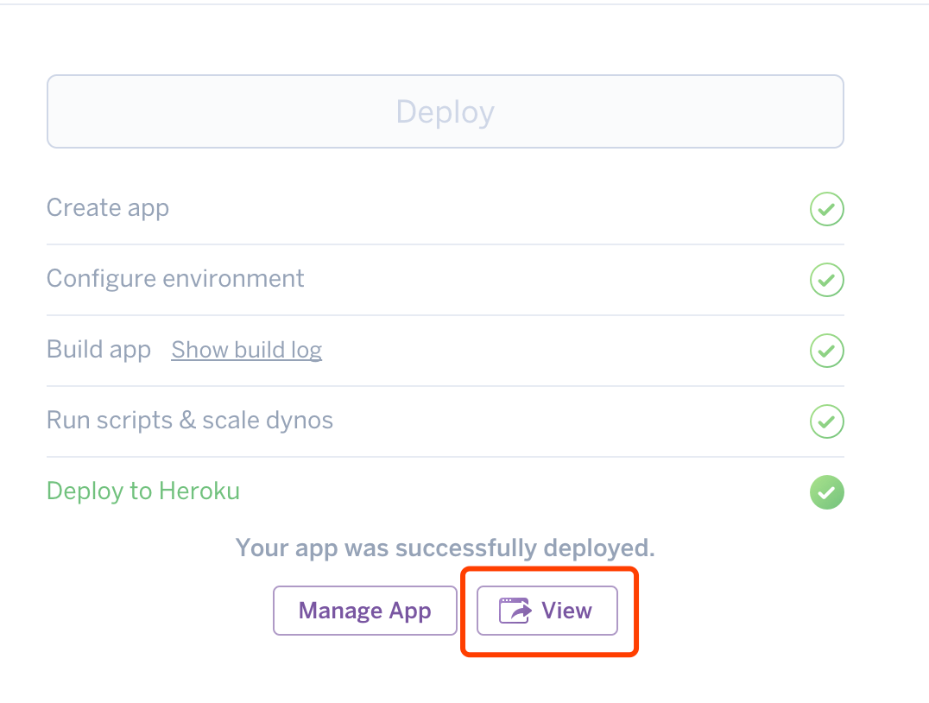Open the Manage App button
This screenshot has width=929, height=703.
coord(365,611)
